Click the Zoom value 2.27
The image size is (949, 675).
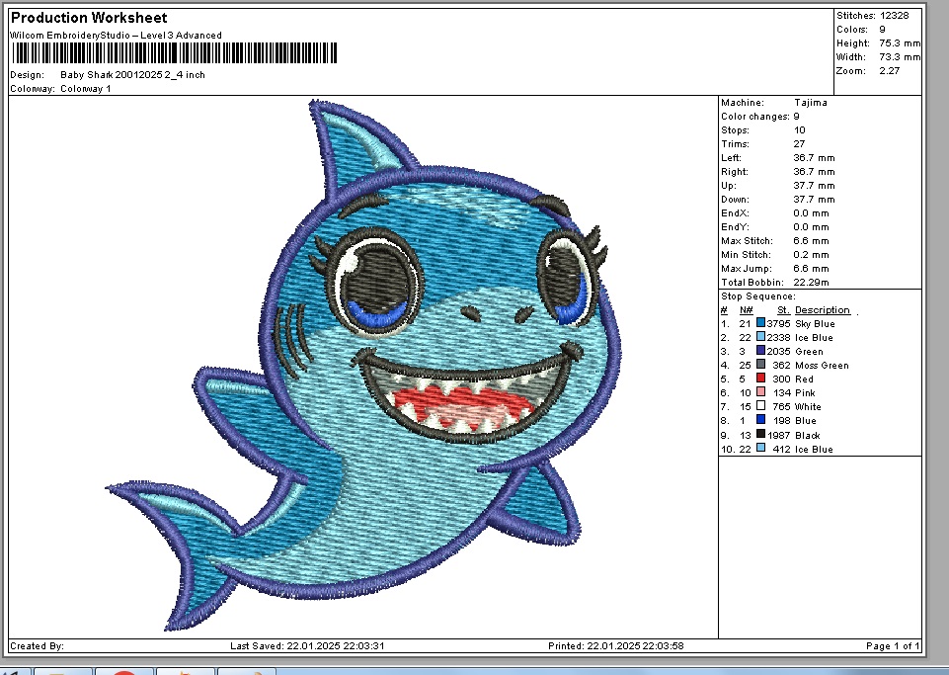point(890,71)
